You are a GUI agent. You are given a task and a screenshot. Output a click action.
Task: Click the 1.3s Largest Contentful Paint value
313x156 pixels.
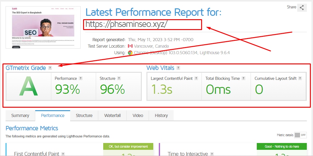point(162,89)
